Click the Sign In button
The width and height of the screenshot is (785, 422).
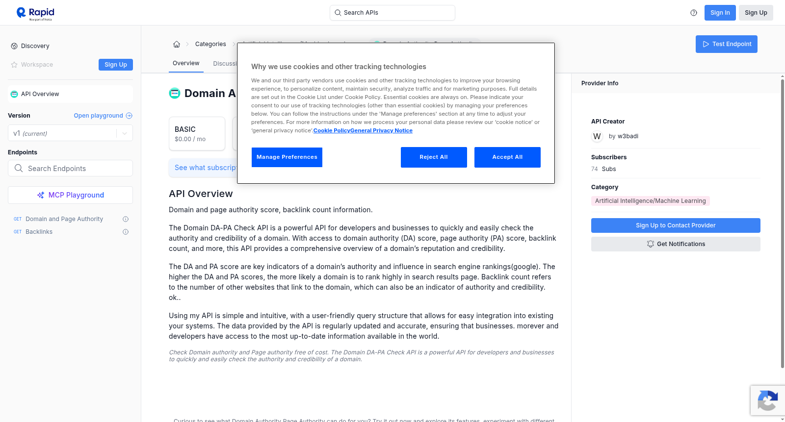[x=720, y=13]
